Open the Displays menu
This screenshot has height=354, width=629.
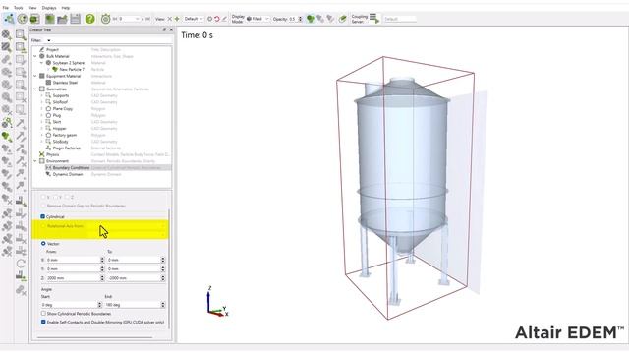point(49,8)
